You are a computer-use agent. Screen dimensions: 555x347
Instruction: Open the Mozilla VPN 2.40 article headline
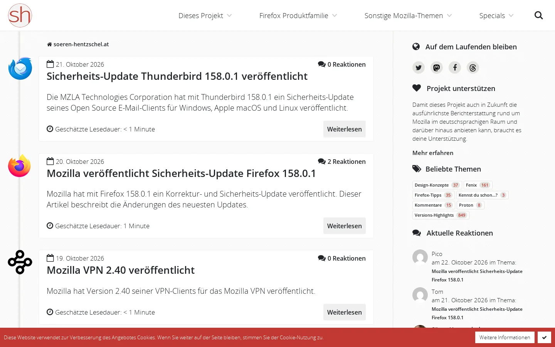121,270
